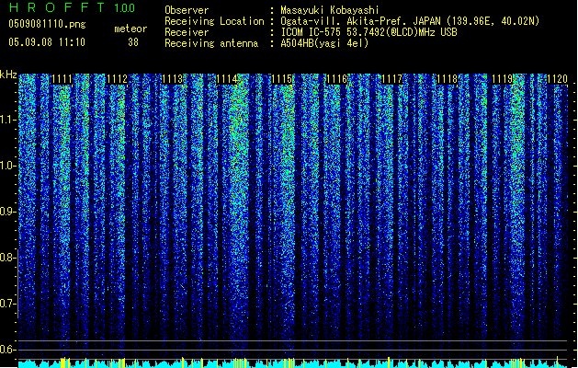Click the 1.0 kHz axis tick label
Screen dimensions: 578x368
8,166
